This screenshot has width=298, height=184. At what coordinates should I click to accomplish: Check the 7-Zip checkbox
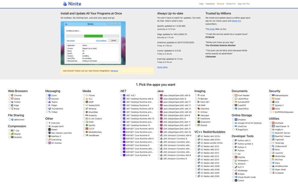click(x=10, y=130)
